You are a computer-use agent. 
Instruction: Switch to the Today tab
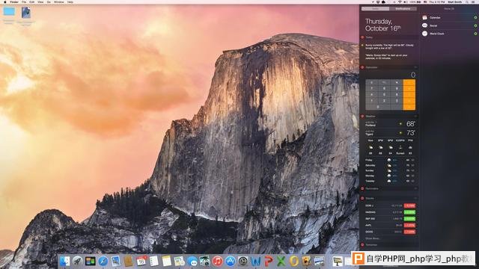click(x=376, y=9)
